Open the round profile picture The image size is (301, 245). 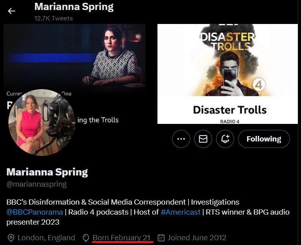tap(42, 122)
